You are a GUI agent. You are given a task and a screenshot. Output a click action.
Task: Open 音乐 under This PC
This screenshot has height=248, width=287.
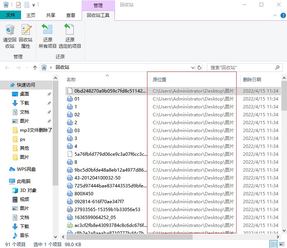coord(24,235)
